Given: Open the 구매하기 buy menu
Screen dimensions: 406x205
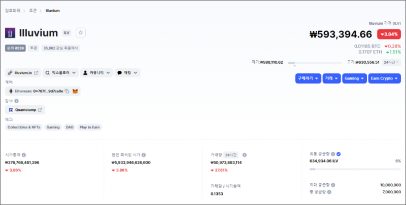Looking at the screenshot, I should point(308,78).
